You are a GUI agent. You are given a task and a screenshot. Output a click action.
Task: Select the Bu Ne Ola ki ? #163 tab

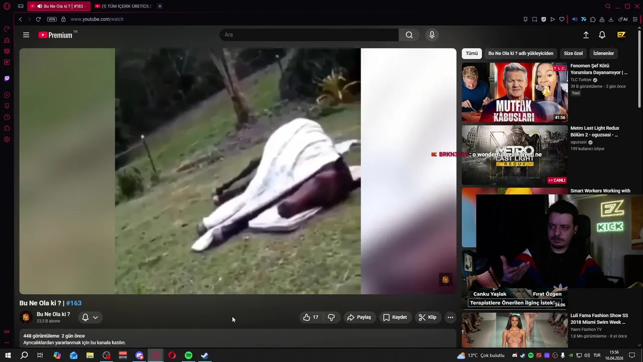59,6
